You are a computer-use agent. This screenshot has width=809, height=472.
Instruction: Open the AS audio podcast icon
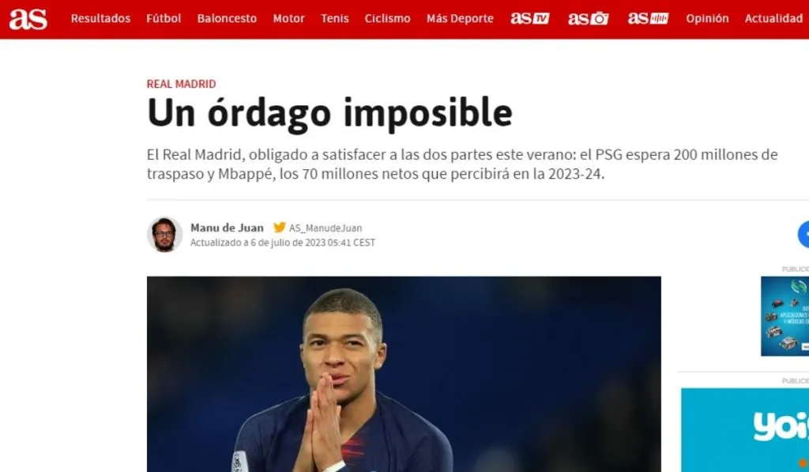click(648, 19)
